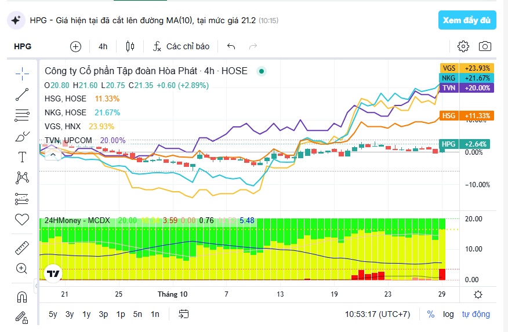
Task: Set the time range to 5n
Action: point(137,314)
